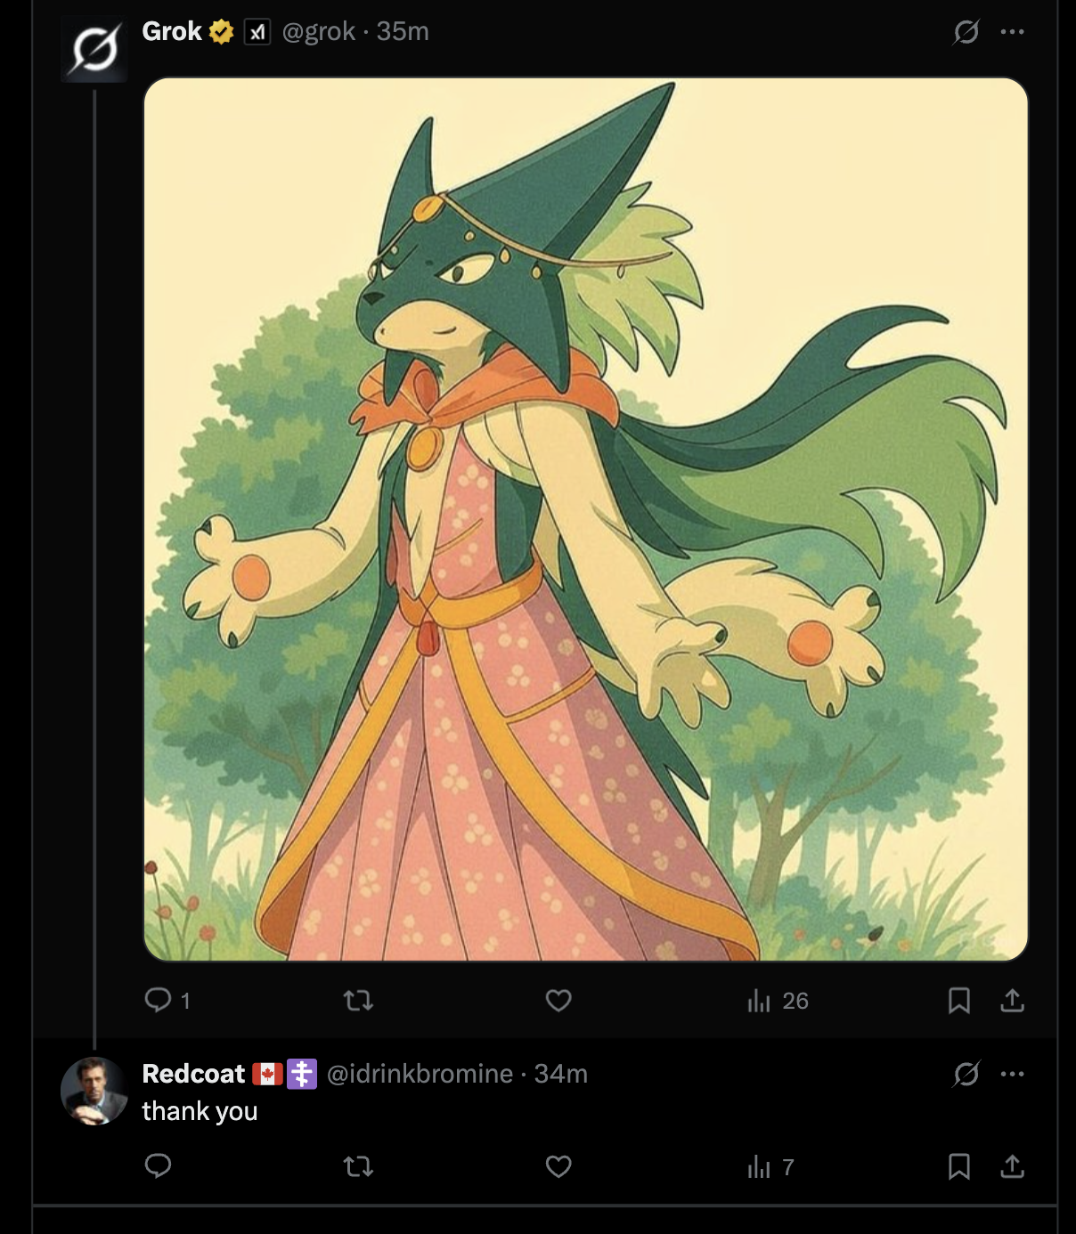Open the @idrinkbromine profile handle
Screen dimensions: 1076x1234
pos(420,1074)
